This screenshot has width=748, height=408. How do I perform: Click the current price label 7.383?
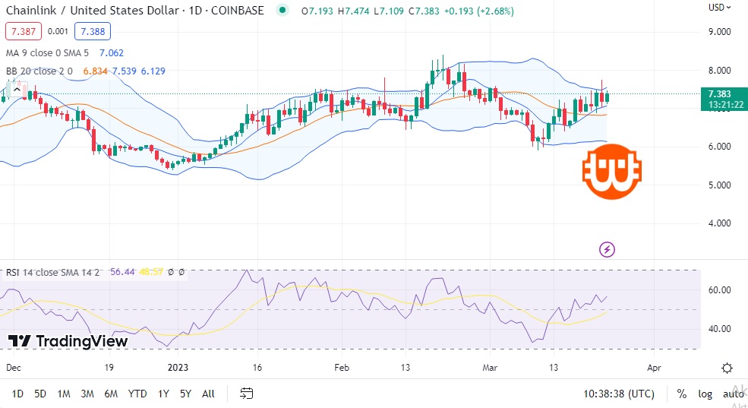724,99
